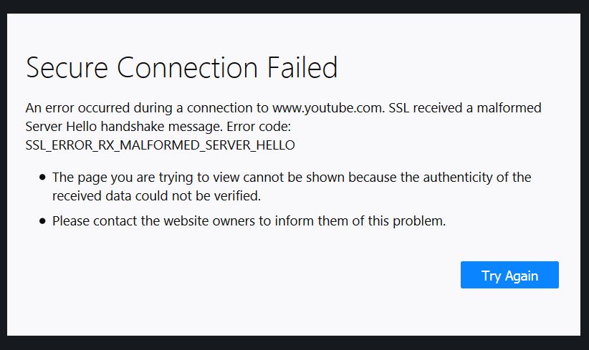Image resolution: width=589 pixels, height=350 pixels.
Task: Click "The page you are trying to view" text
Action: click(138, 177)
